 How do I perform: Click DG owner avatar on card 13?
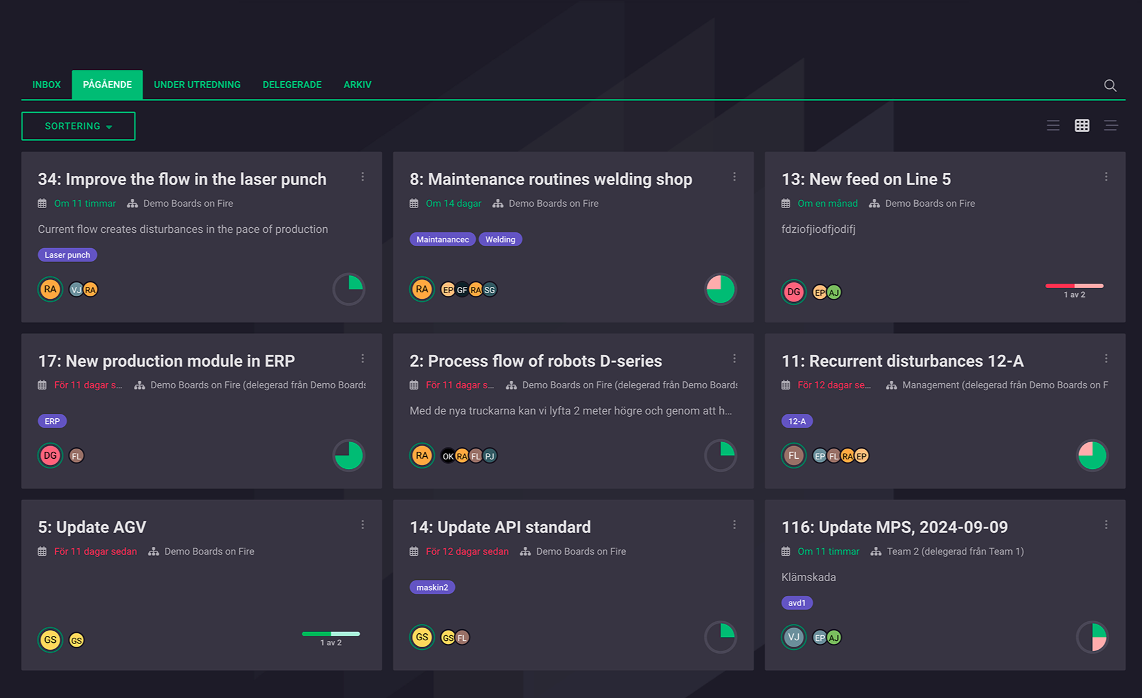coord(794,292)
